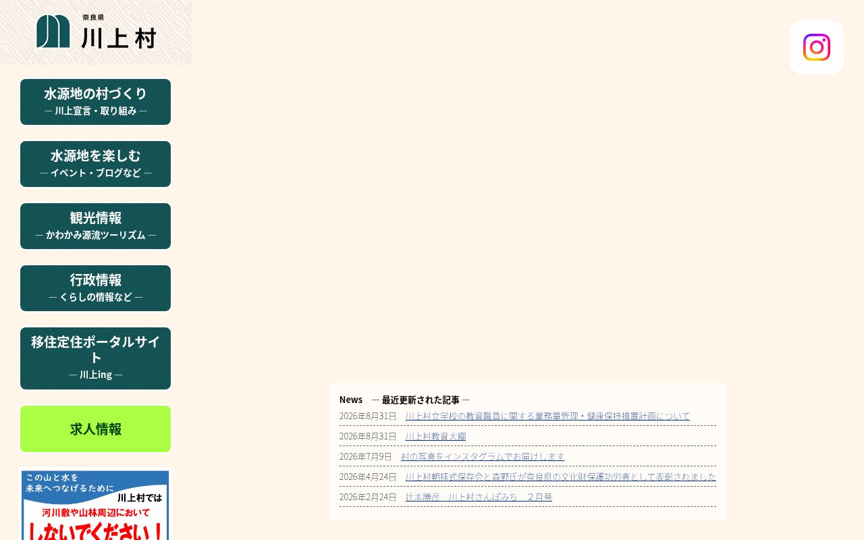Click the News 最近更新された記事 heading
Viewport: 864px width, 540px height.
(x=404, y=400)
